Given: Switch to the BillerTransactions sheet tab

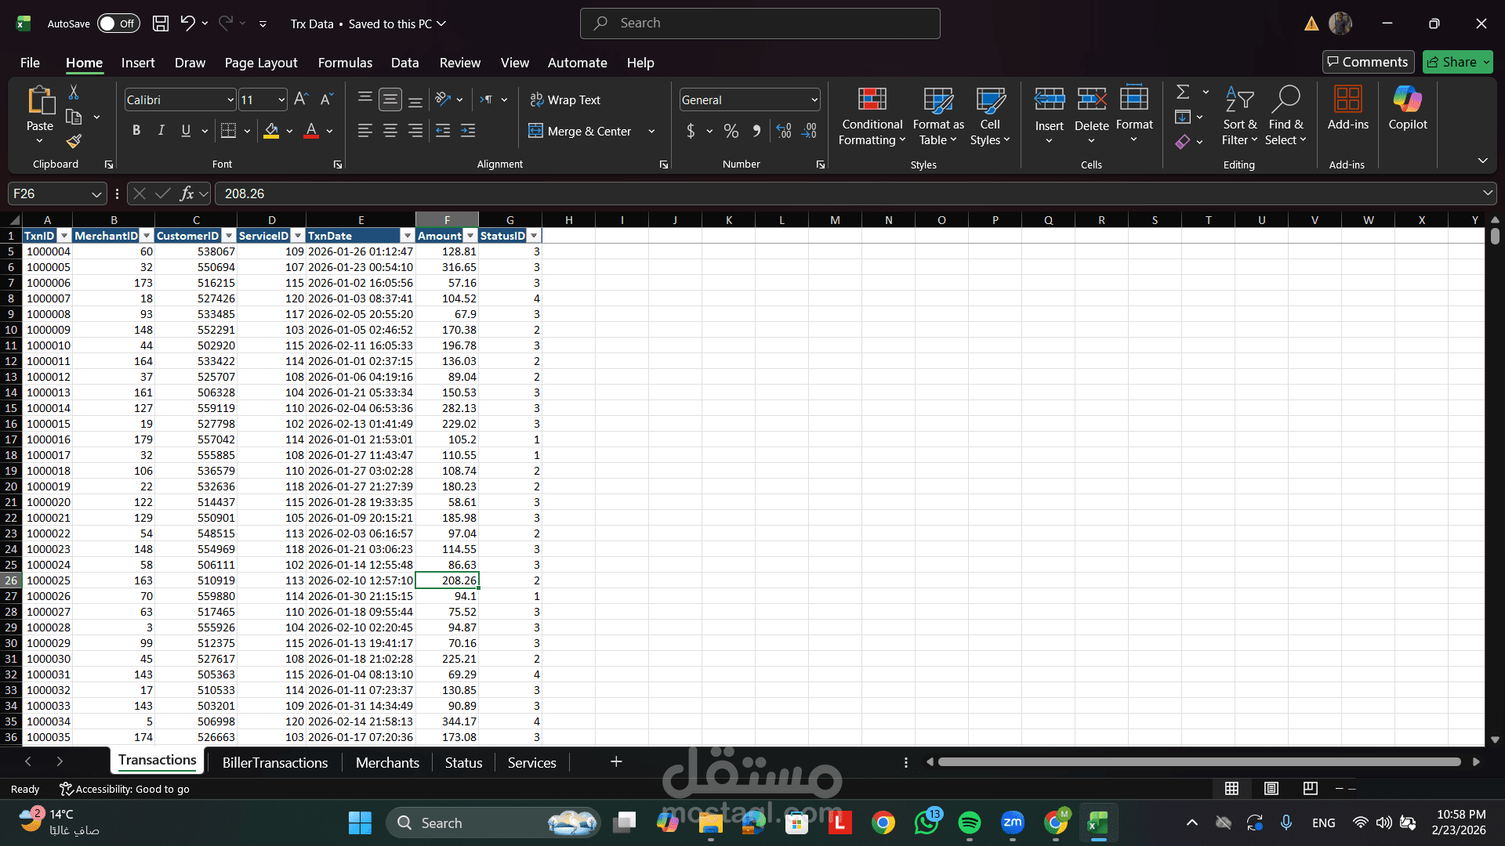Looking at the screenshot, I should coord(274,762).
